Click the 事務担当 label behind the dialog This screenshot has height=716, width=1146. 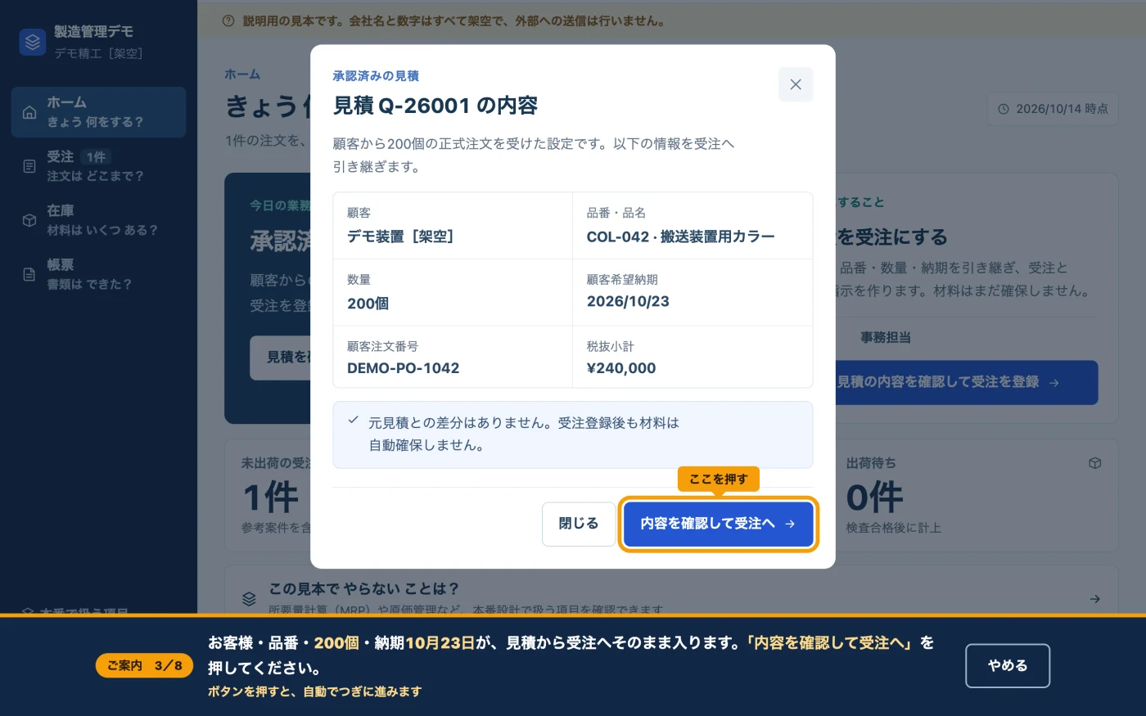886,337
